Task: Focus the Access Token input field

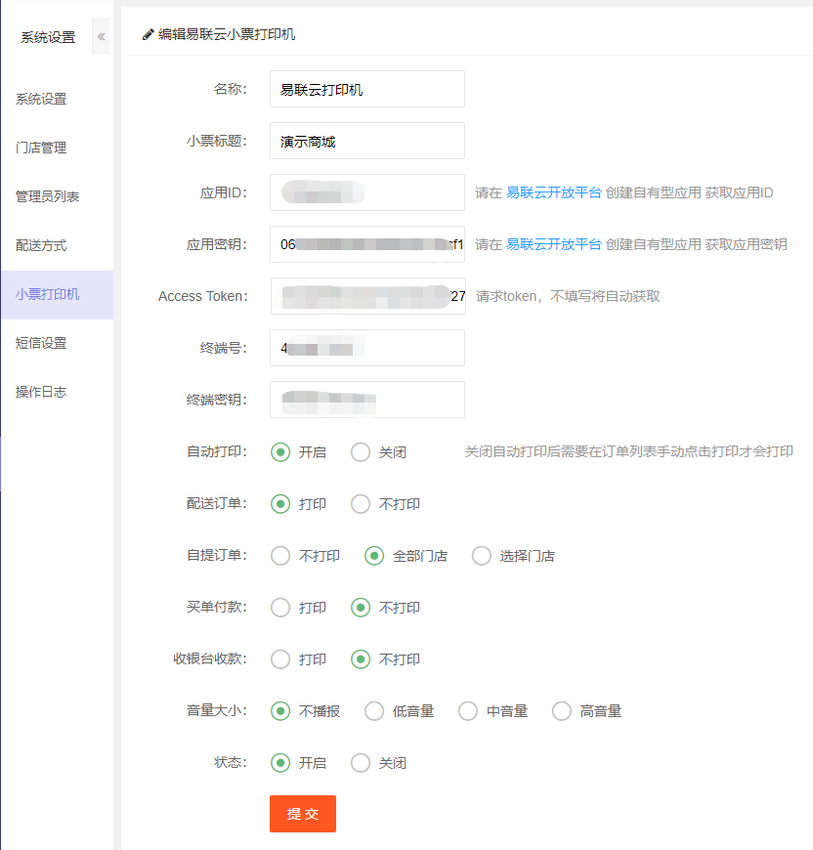Action: [x=366, y=296]
